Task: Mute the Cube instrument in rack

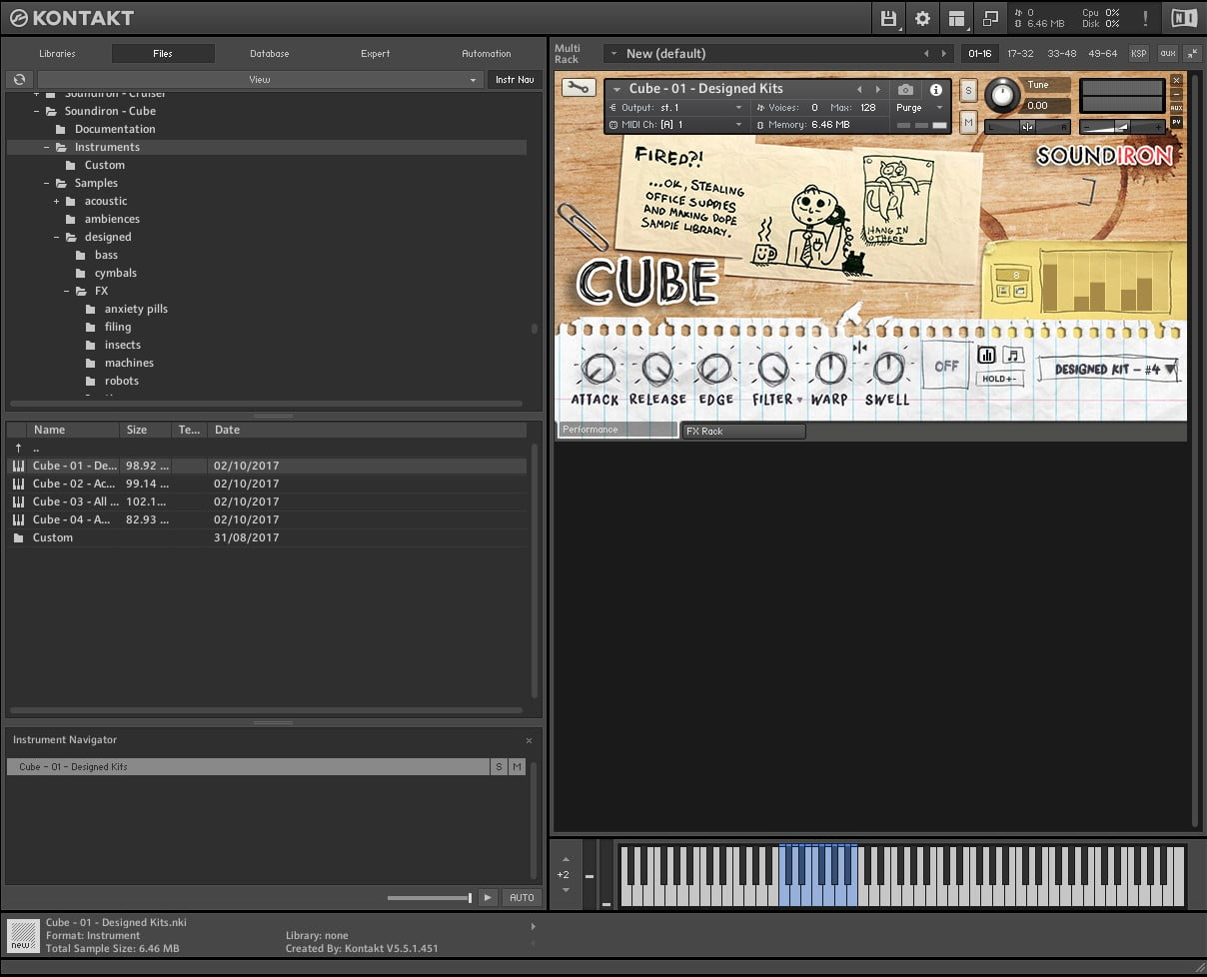Action: click(968, 123)
